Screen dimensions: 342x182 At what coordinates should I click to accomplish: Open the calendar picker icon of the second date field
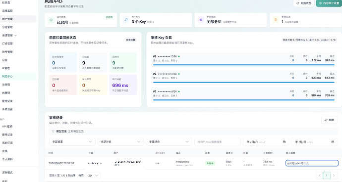point(333,142)
